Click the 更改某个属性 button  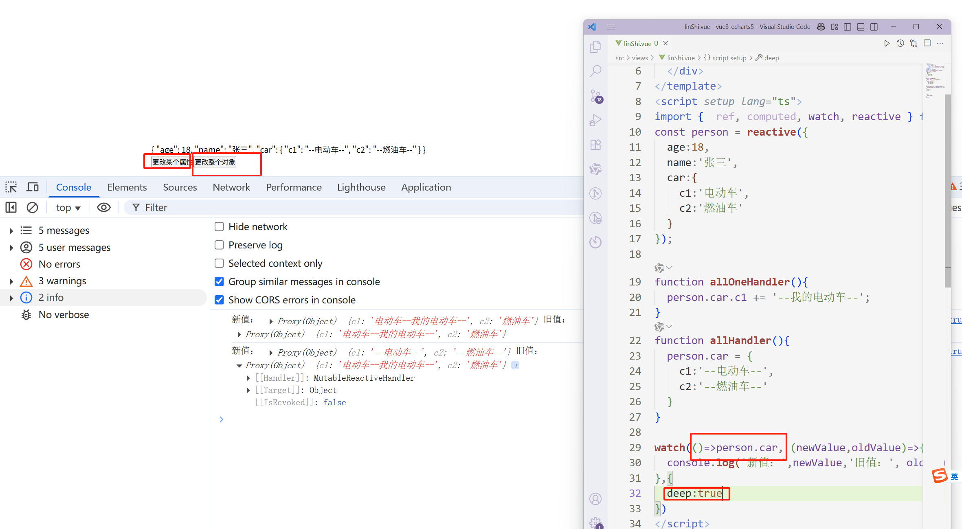tap(171, 162)
